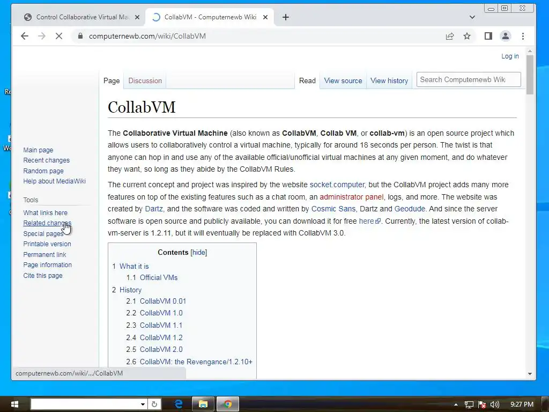This screenshot has width=549, height=412.
Task: Share this page via share icon
Action: coord(450,36)
